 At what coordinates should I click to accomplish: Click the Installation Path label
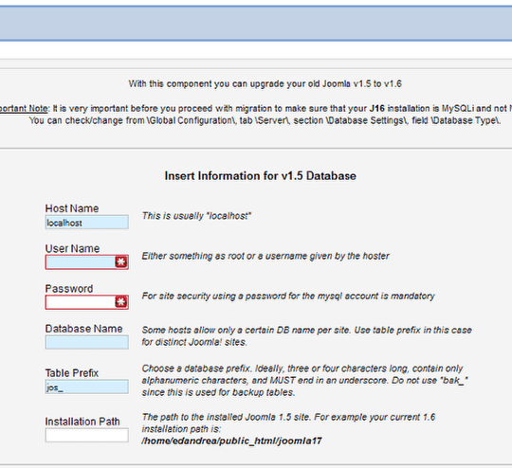tap(82, 422)
